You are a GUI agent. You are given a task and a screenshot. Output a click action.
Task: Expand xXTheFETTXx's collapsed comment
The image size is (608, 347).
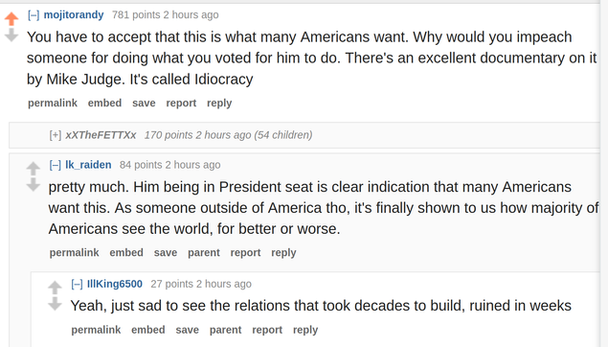tap(56, 135)
